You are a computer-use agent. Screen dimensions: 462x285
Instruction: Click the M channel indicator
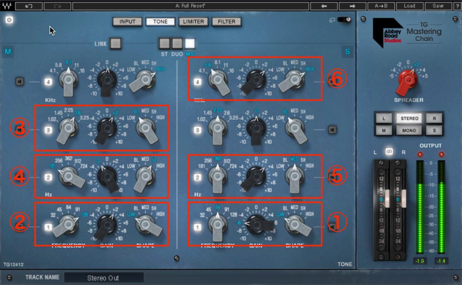[x=8, y=51]
